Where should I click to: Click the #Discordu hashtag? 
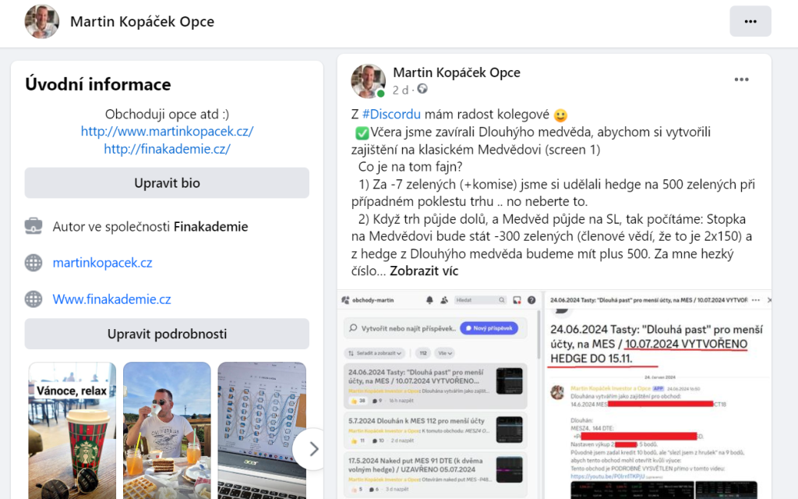391,115
